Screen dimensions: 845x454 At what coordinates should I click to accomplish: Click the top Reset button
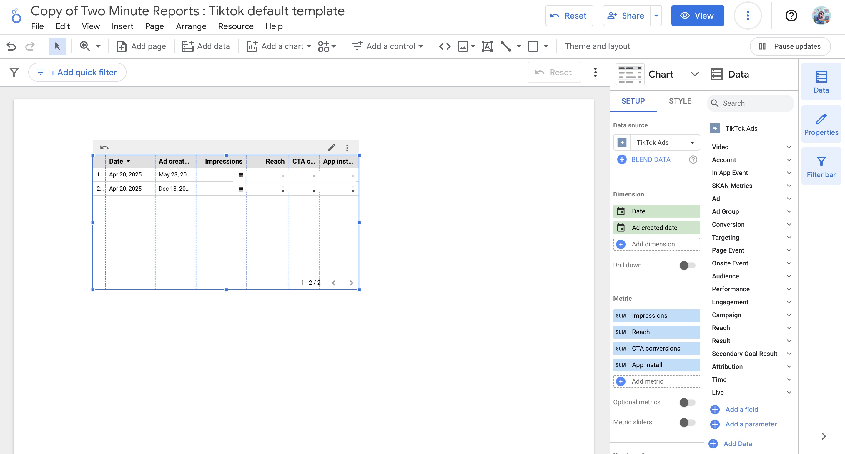pos(569,15)
